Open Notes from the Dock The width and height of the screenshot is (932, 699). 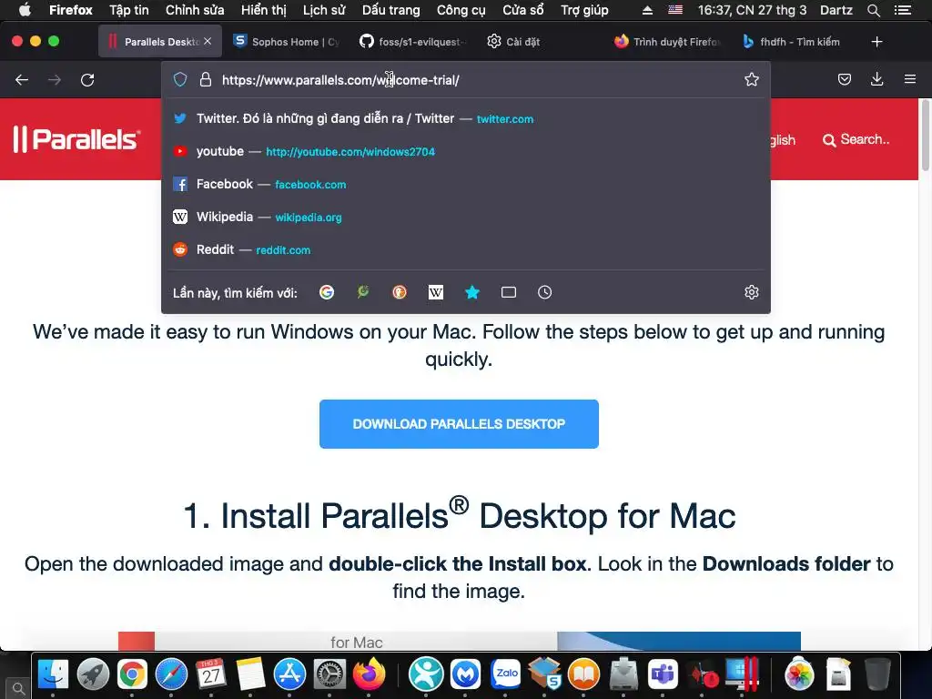click(250, 674)
